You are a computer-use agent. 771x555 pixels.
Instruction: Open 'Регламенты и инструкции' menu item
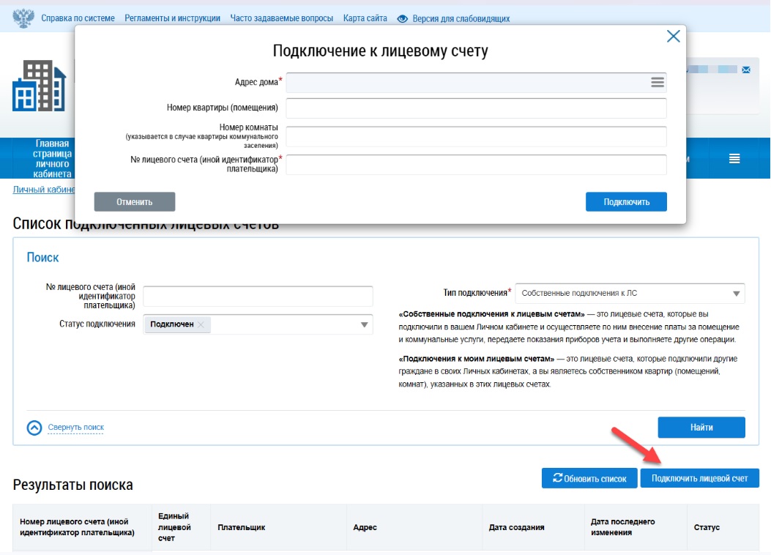(x=173, y=18)
